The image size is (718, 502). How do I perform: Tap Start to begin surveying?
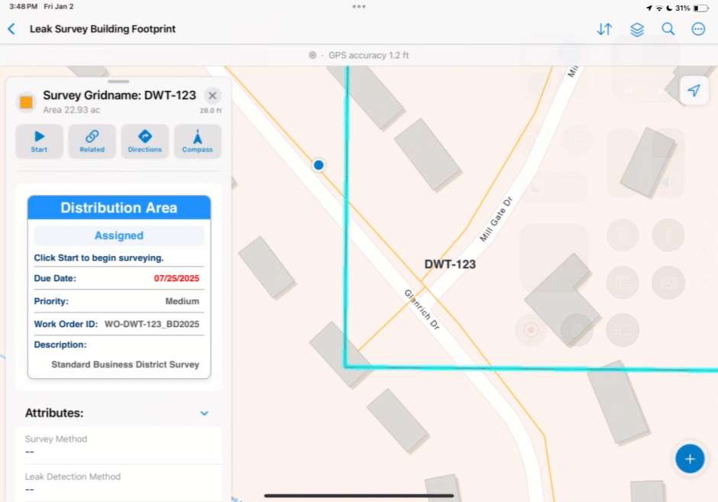(39, 141)
